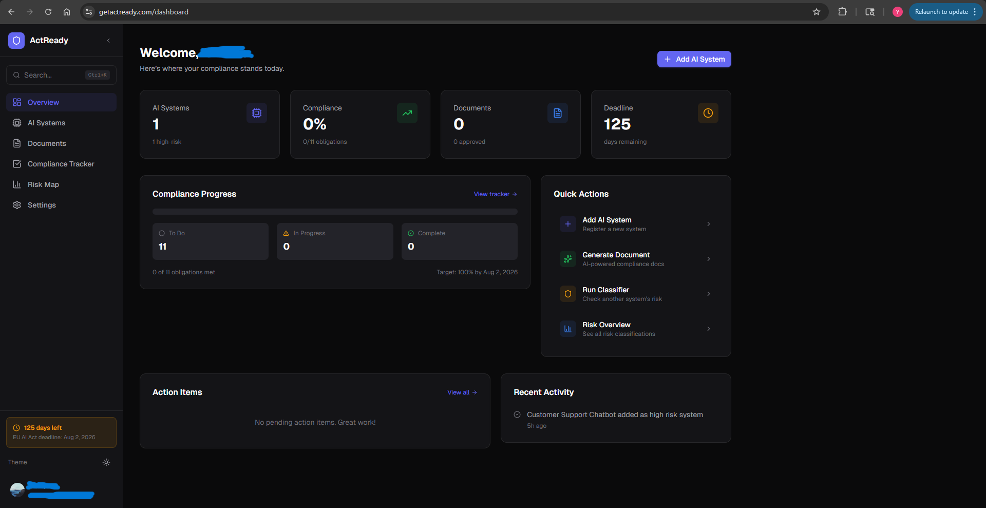Click the browser reload button
The width and height of the screenshot is (986, 508).
(48, 12)
